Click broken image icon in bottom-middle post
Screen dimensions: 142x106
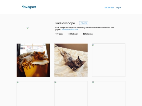[55, 82]
